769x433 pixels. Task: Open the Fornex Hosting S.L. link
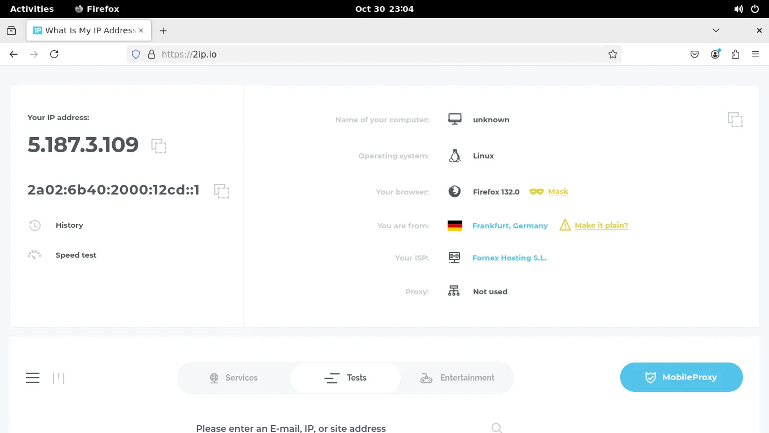510,258
